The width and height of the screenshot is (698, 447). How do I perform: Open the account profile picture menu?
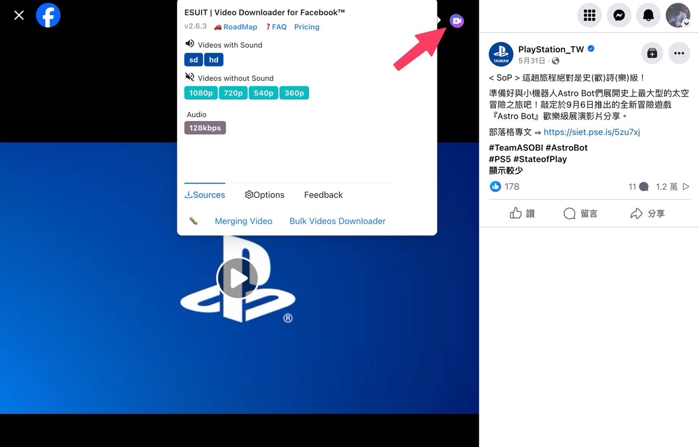(x=678, y=15)
